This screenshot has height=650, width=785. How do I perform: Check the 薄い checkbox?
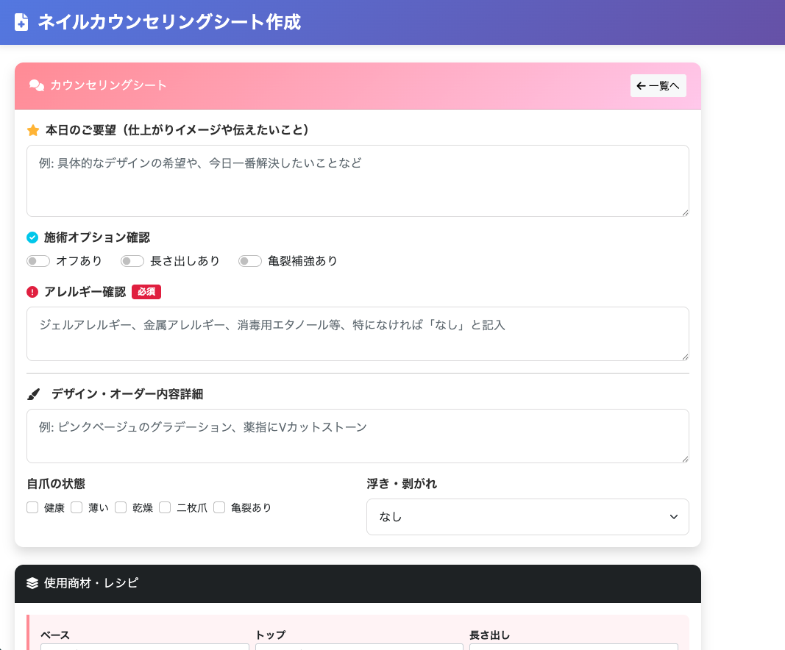(77, 507)
